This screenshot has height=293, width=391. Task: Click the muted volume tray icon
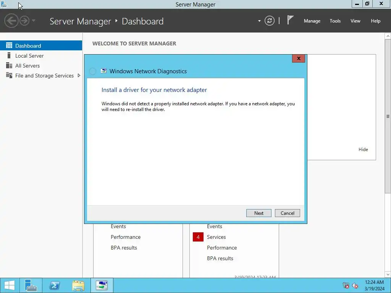[355, 285]
